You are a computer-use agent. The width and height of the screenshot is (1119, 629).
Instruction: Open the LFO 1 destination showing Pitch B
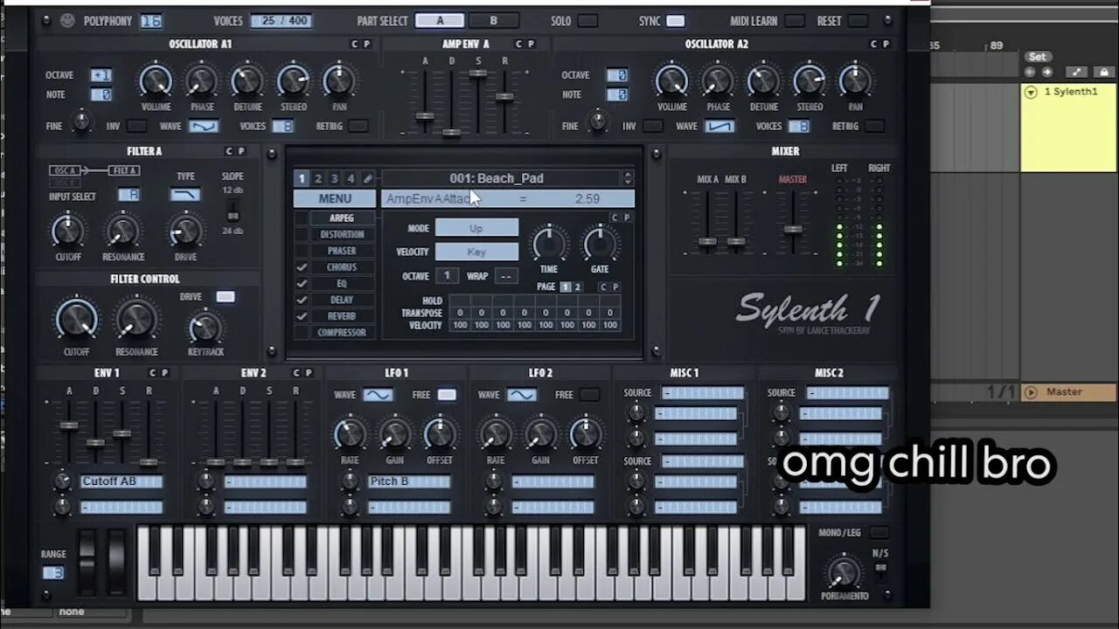[x=408, y=481]
